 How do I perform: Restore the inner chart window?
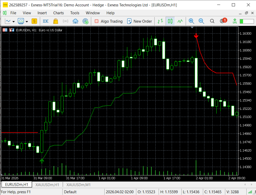246,13
